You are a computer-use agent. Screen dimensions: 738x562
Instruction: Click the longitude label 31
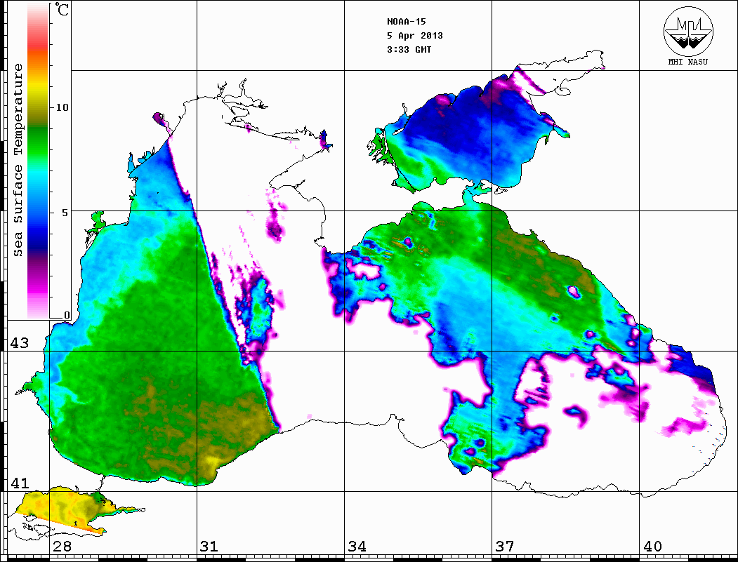[209, 546]
